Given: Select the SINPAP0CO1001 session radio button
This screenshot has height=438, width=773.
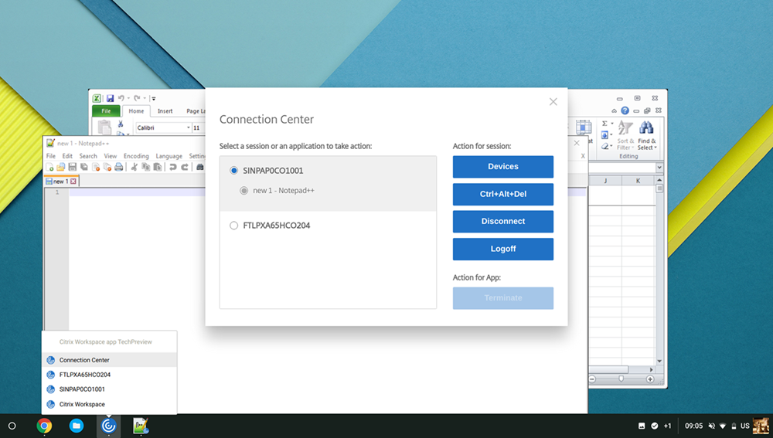Looking at the screenshot, I should tap(233, 171).
